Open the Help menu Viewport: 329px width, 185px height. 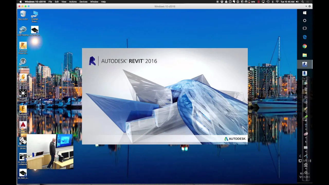103,2
